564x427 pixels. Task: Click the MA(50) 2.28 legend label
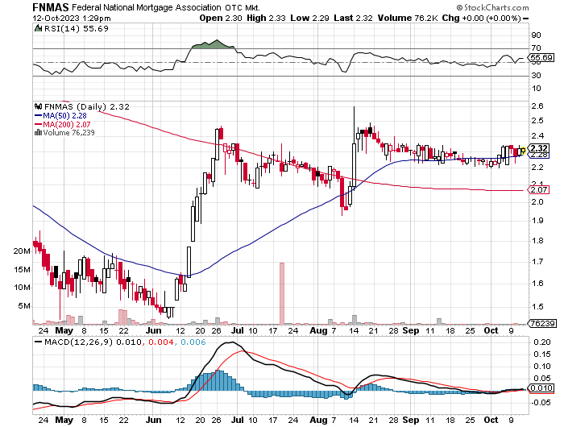pyautogui.click(x=60, y=115)
